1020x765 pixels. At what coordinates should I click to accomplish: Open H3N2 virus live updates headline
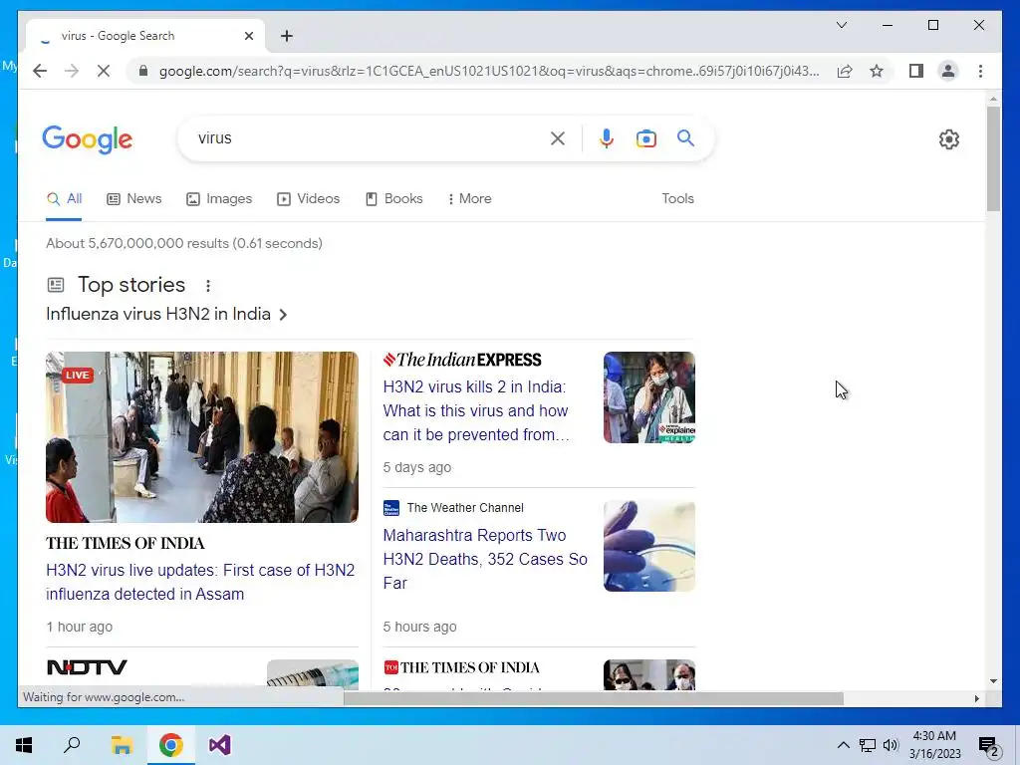[200, 582]
